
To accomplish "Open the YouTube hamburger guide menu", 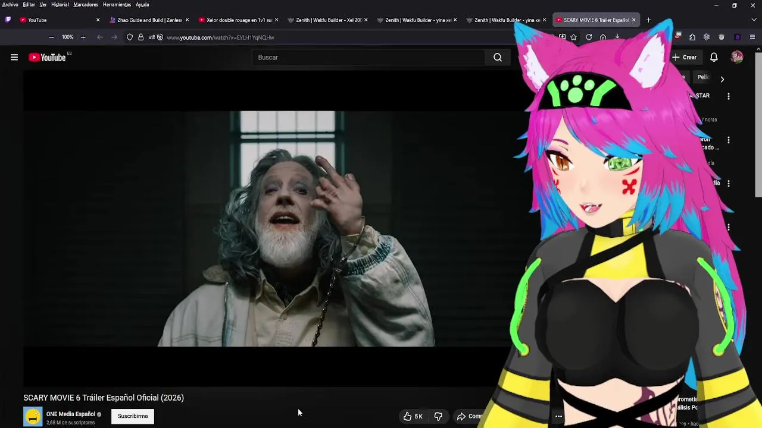I will tap(14, 58).
